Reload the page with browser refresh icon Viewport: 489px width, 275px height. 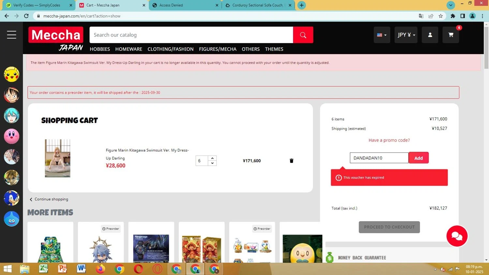[26, 16]
